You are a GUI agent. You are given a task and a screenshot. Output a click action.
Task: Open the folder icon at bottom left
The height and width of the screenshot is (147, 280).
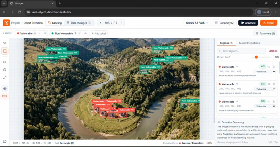point(5,141)
